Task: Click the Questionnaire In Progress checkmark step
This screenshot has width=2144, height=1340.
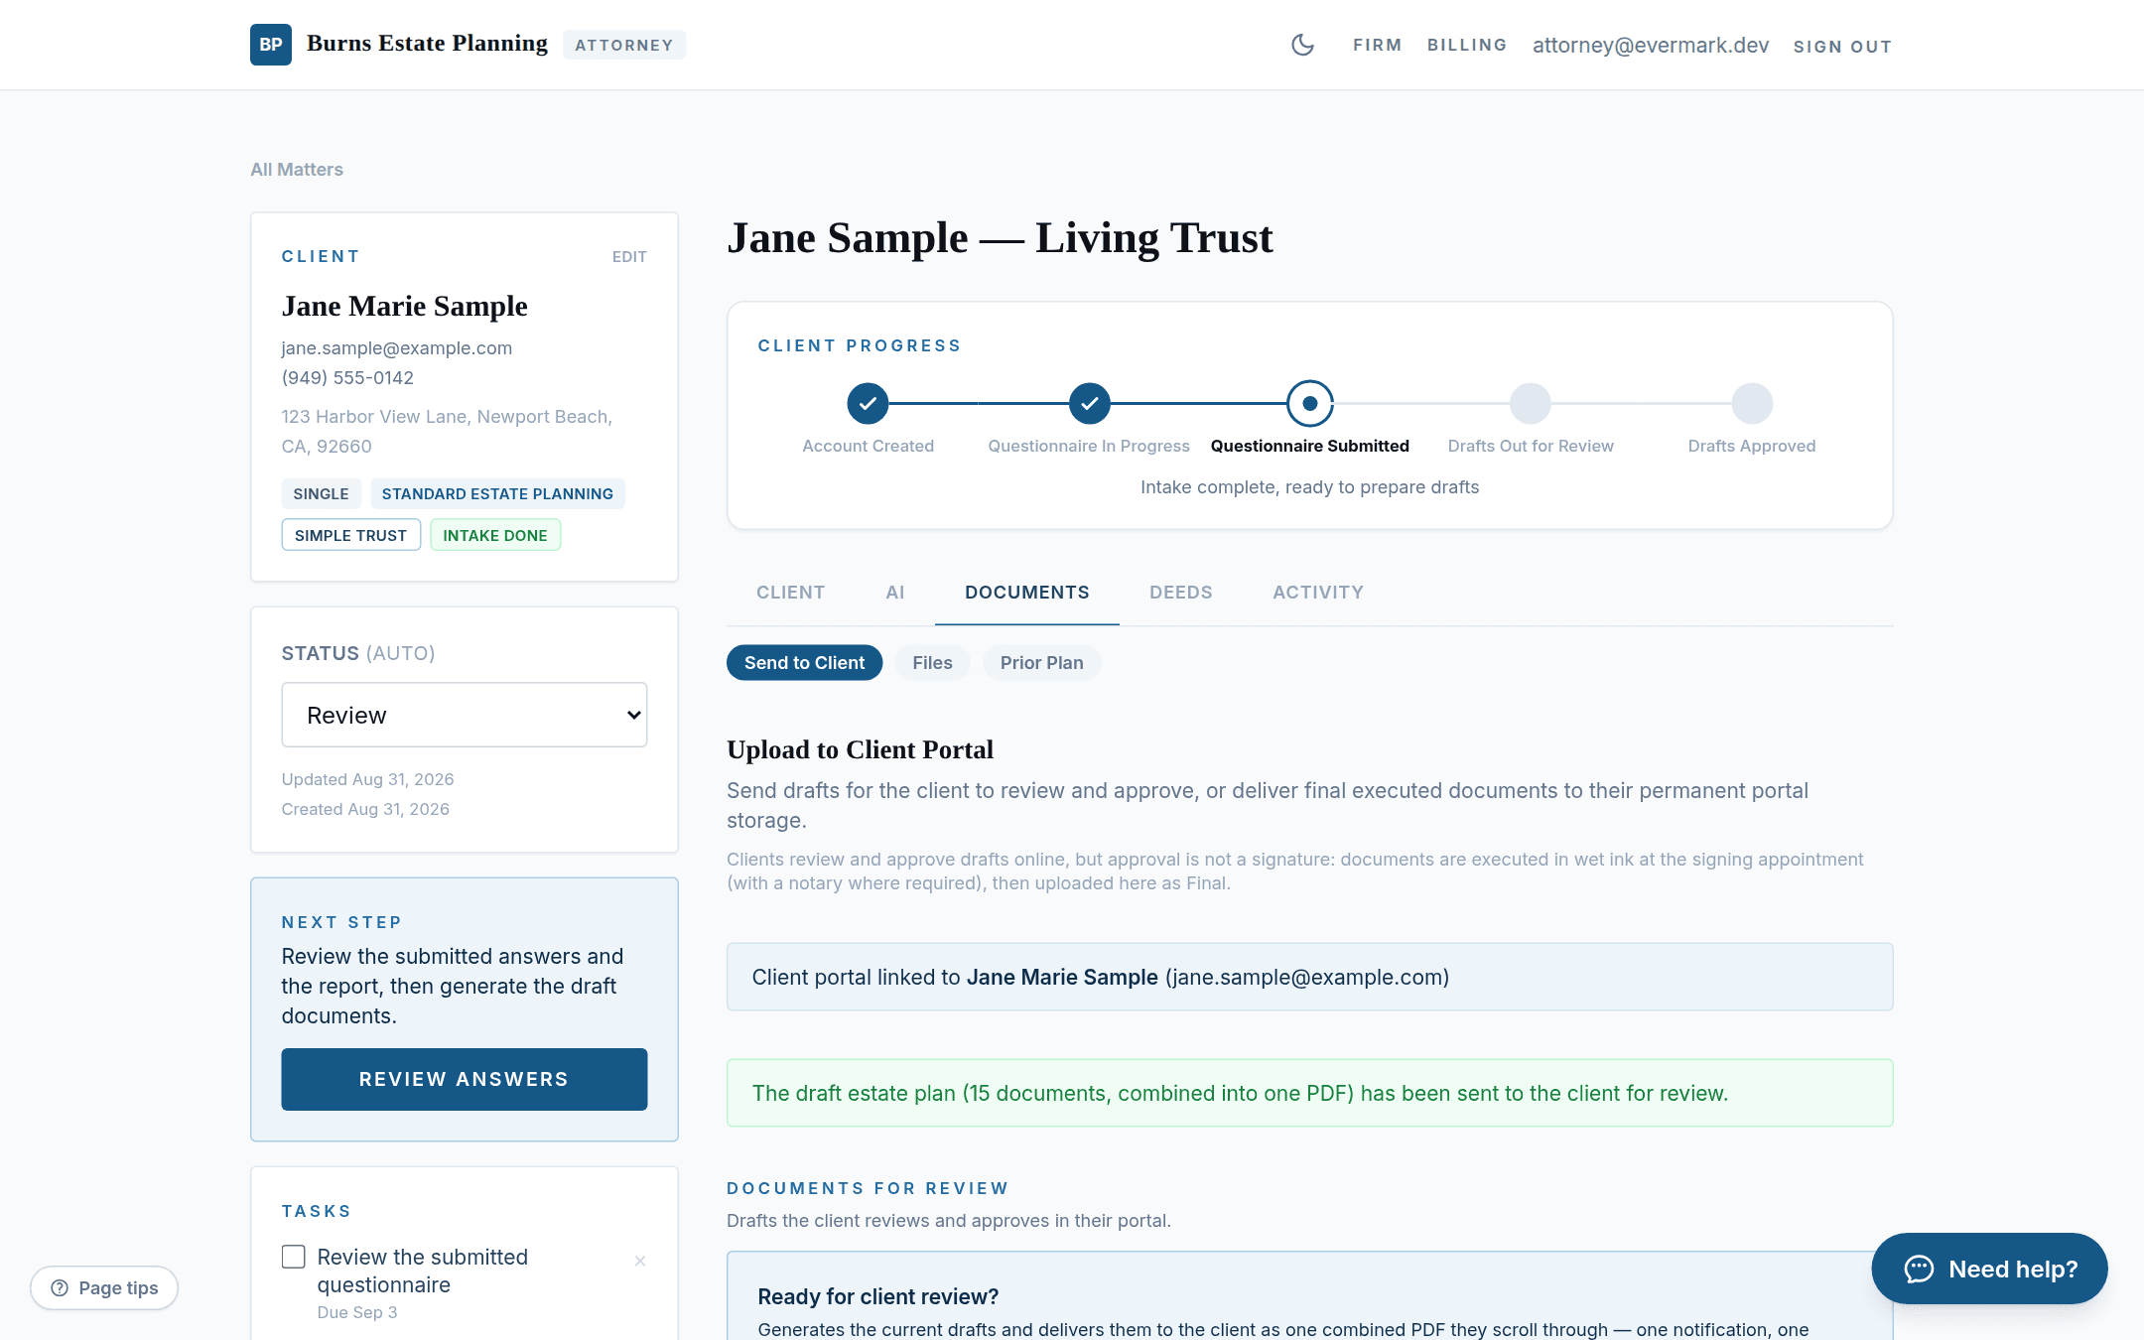Action: [x=1089, y=403]
